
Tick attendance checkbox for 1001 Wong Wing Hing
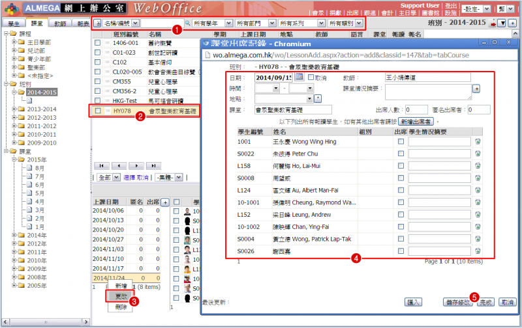(401, 141)
